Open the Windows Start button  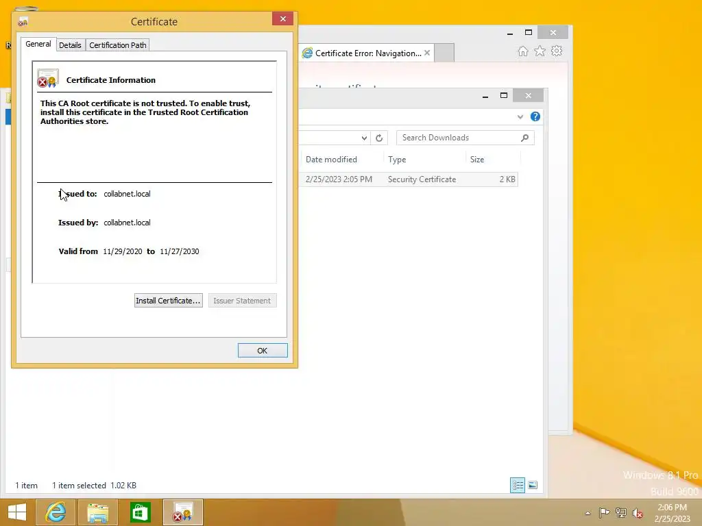click(x=17, y=512)
